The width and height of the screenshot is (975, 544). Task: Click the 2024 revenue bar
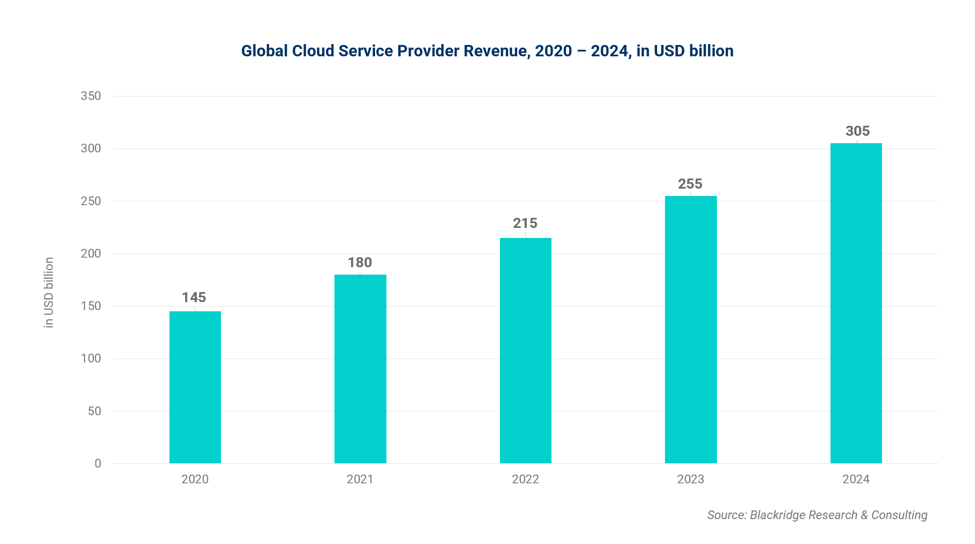coord(856,303)
